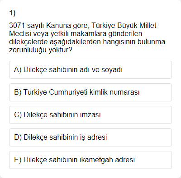Screen dimensions: 181x178
Task: Click the 'A)' letter in first answer
Action: pos(18,70)
